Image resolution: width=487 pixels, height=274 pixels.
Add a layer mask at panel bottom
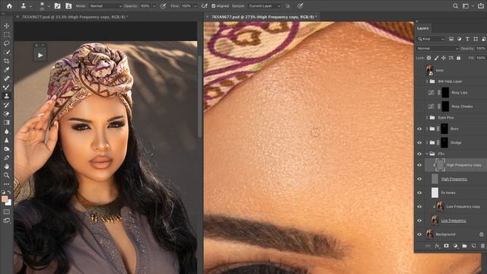447,246
